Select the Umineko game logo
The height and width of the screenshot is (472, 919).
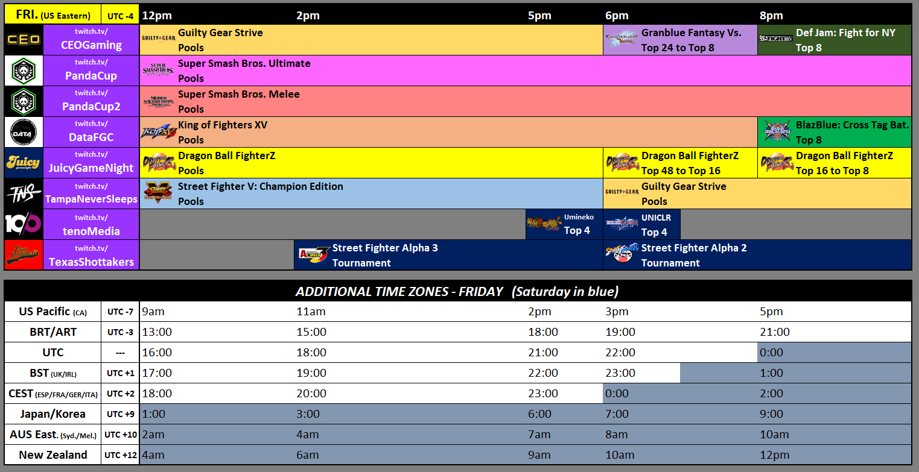point(544,224)
